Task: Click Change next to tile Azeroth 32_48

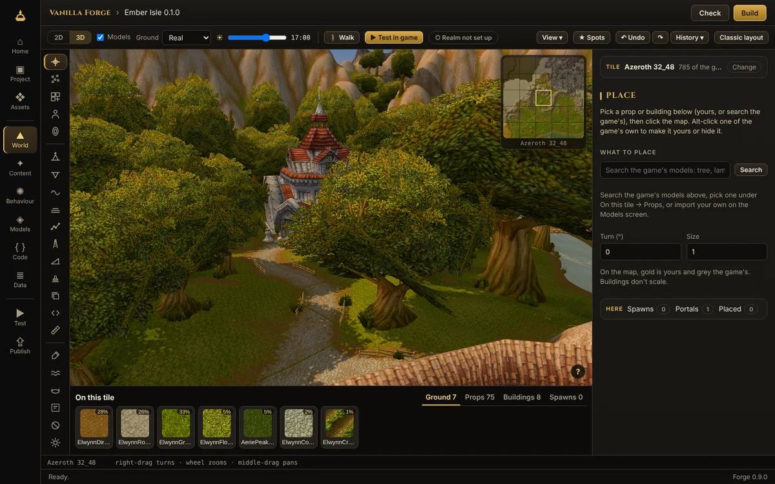Action: tap(744, 67)
